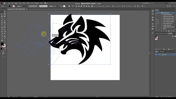Click the Style swatch dropdown in control bar

(x=66, y=6)
